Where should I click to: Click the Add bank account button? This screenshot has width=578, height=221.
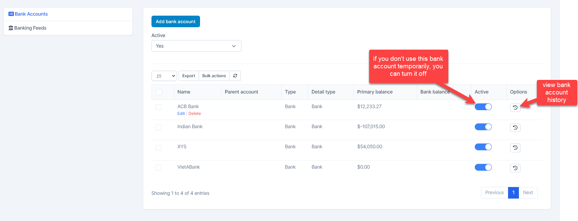coord(176,21)
